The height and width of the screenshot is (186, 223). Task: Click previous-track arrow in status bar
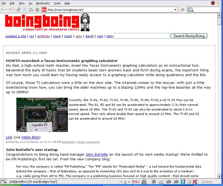121,181
